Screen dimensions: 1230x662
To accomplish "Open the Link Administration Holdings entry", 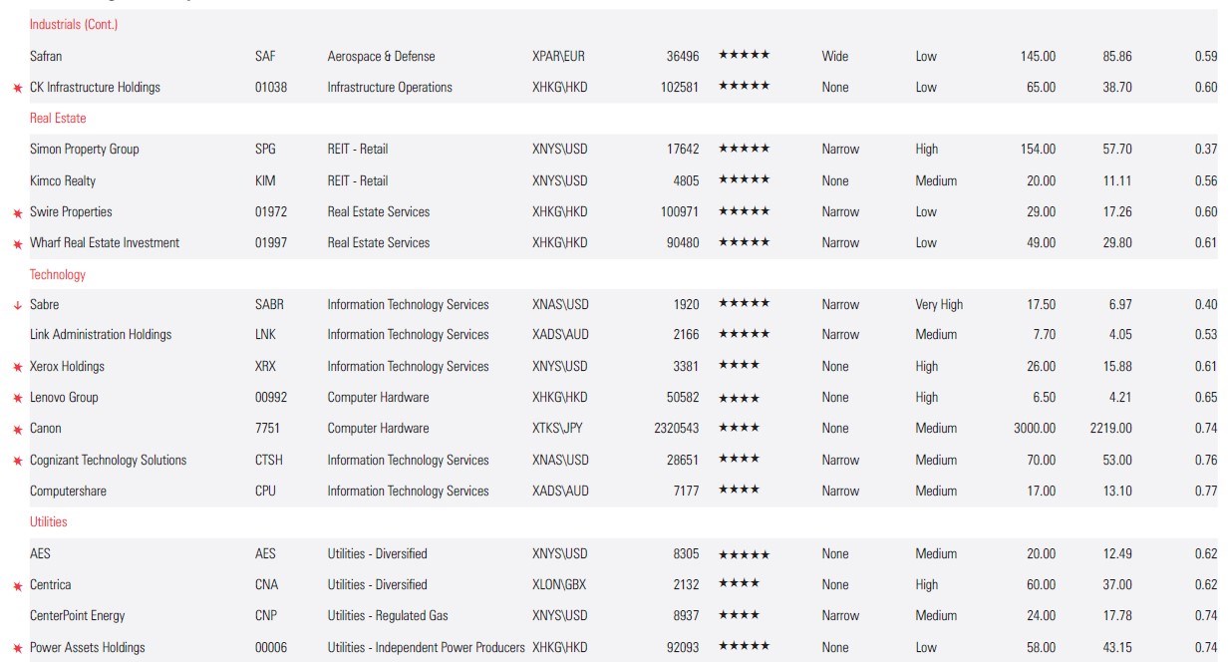I will (x=101, y=335).
